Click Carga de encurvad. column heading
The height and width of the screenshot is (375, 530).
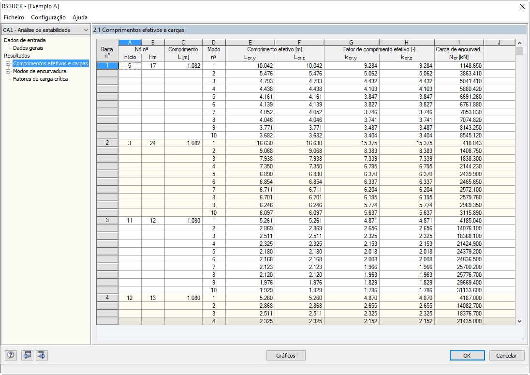pos(459,49)
